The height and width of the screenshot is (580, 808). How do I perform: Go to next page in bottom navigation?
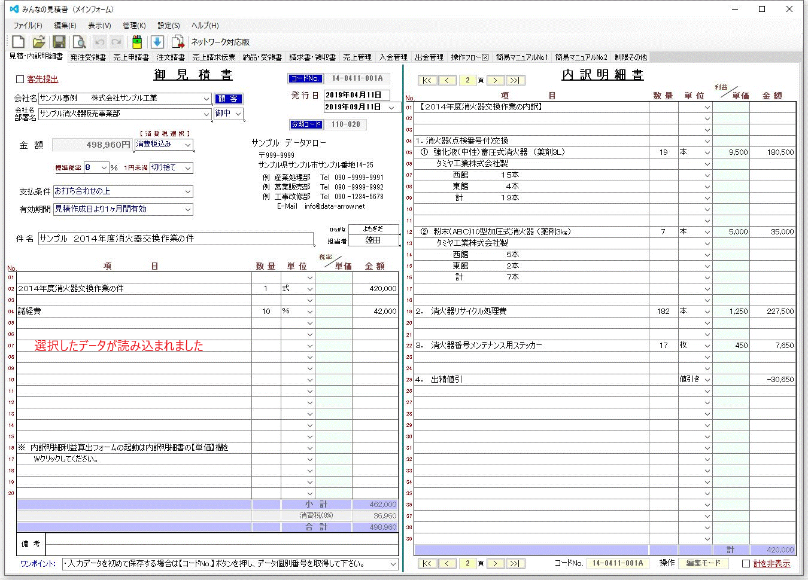(496, 563)
